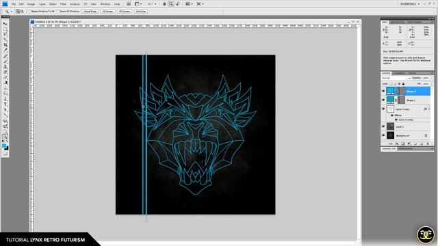This screenshot has height=246, width=438.
Task: Select the Eraser tool
Action: 5,77
